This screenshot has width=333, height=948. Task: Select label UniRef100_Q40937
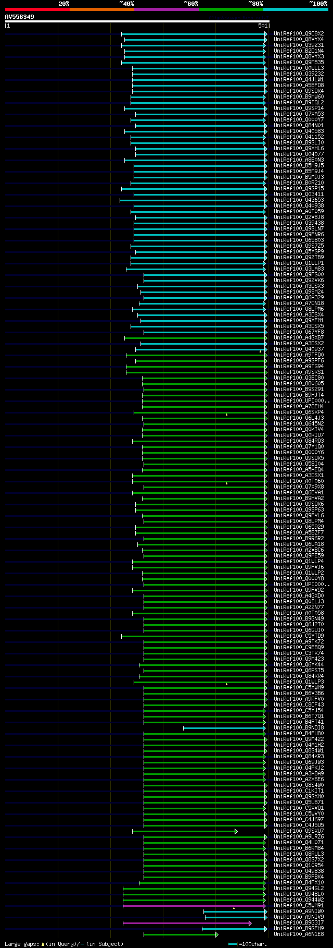299,349
